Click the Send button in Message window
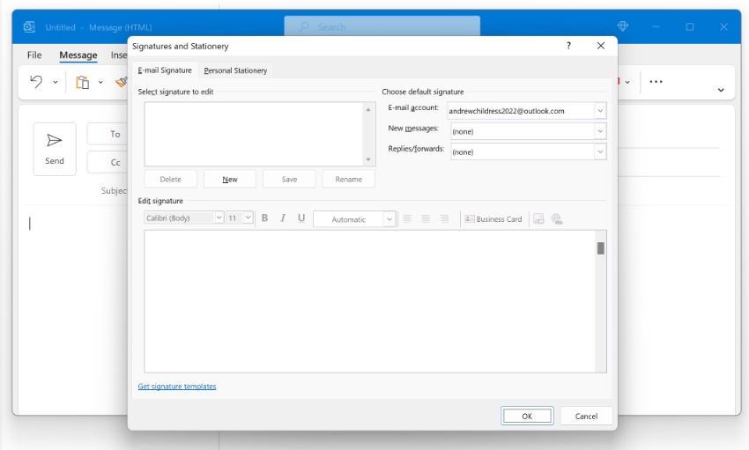This screenshot has width=749, height=450. pyautogui.click(x=55, y=149)
